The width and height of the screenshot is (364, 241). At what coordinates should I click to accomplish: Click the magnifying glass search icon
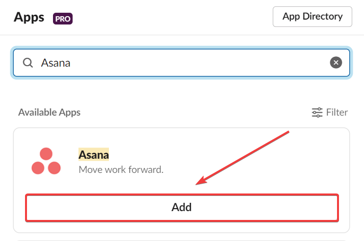point(28,63)
